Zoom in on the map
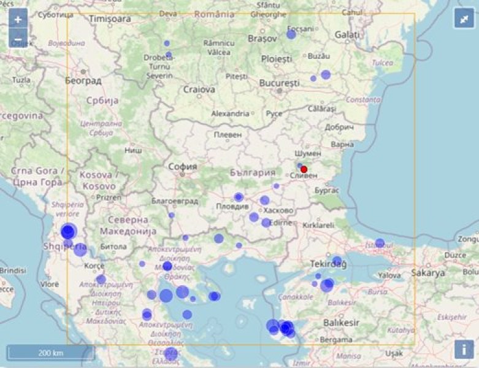The height and width of the screenshot is (368, 479). click(x=18, y=19)
